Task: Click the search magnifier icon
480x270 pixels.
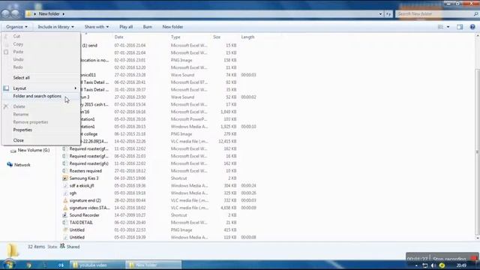Action: [x=475, y=13]
